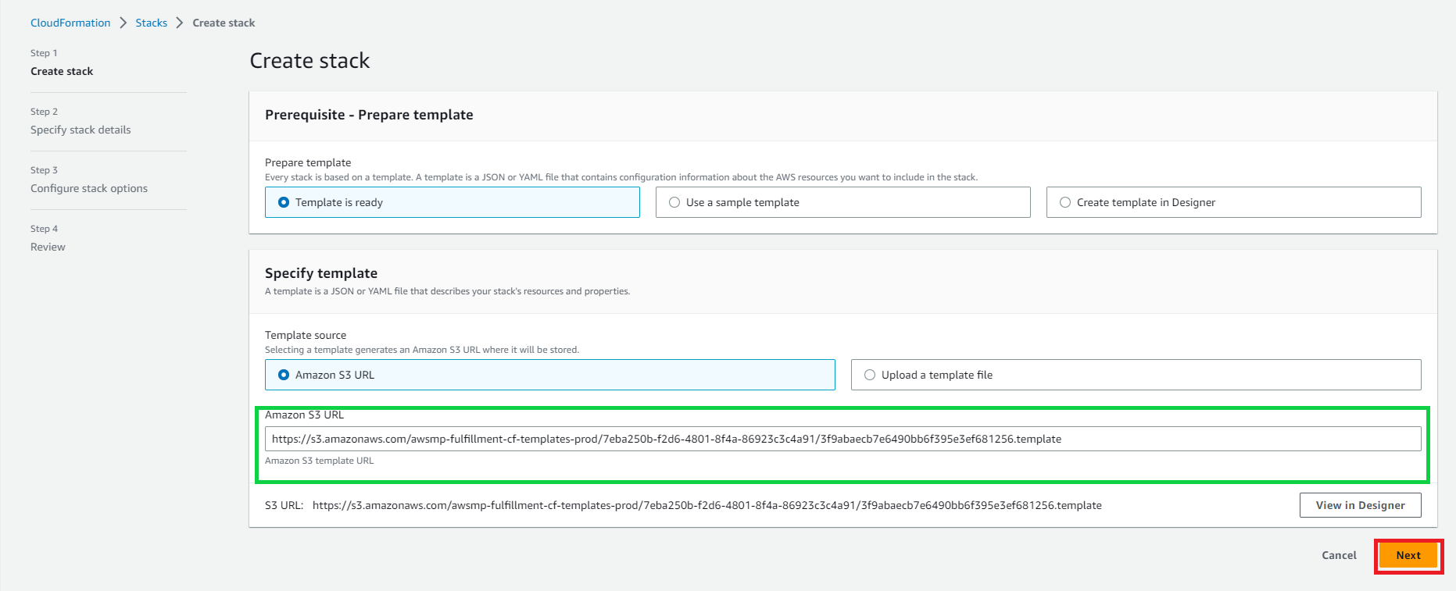1456x591 pixels.
Task: Select the Template is ready option
Action: point(452,202)
